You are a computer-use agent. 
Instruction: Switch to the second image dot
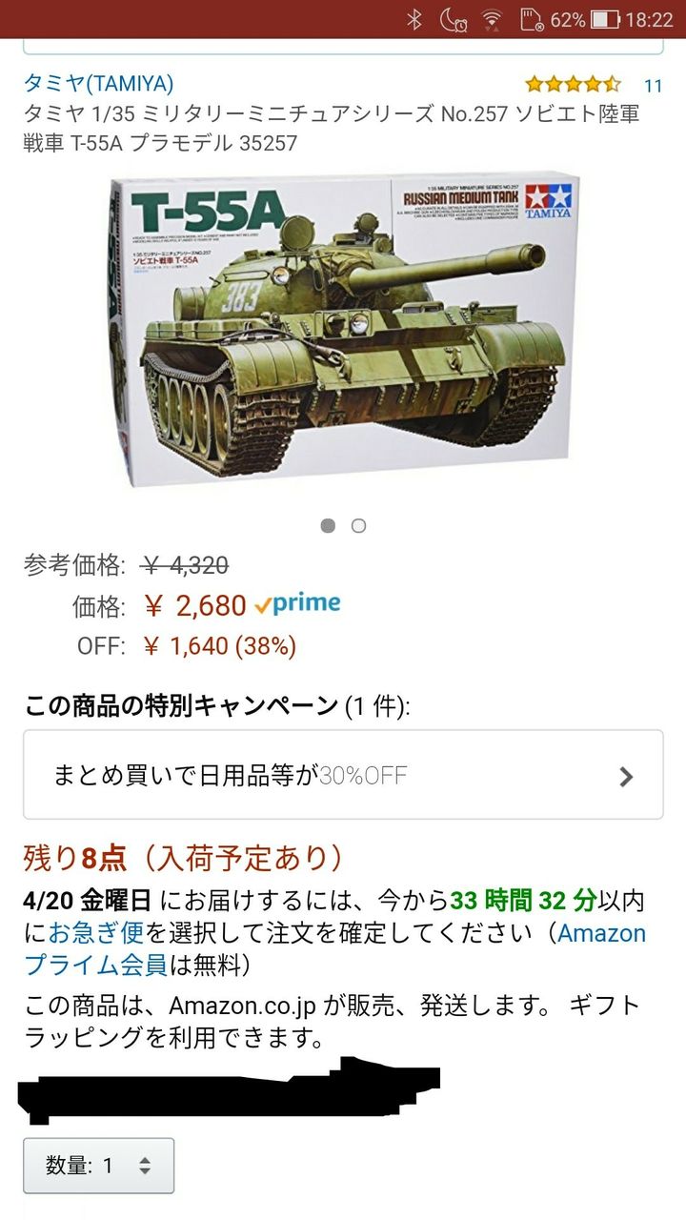pos(358,525)
